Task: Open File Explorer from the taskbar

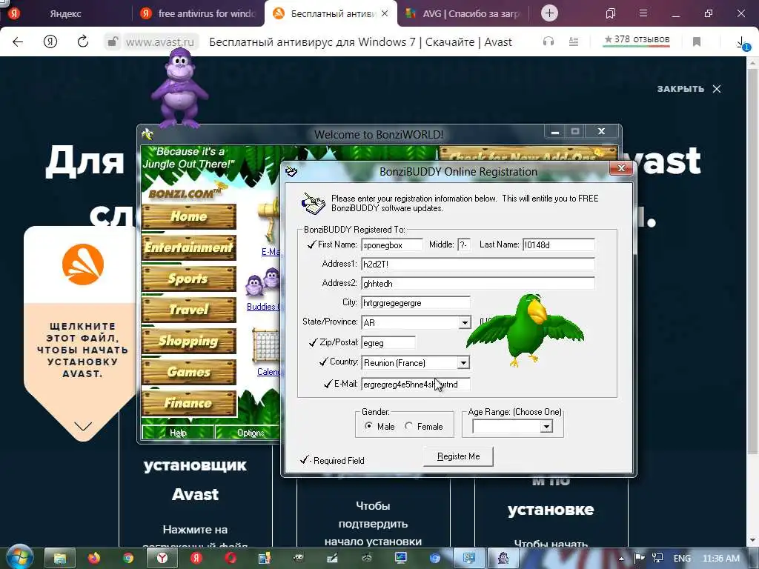Action: click(59, 559)
